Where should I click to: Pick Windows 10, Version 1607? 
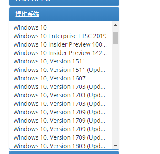coord(61,78)
